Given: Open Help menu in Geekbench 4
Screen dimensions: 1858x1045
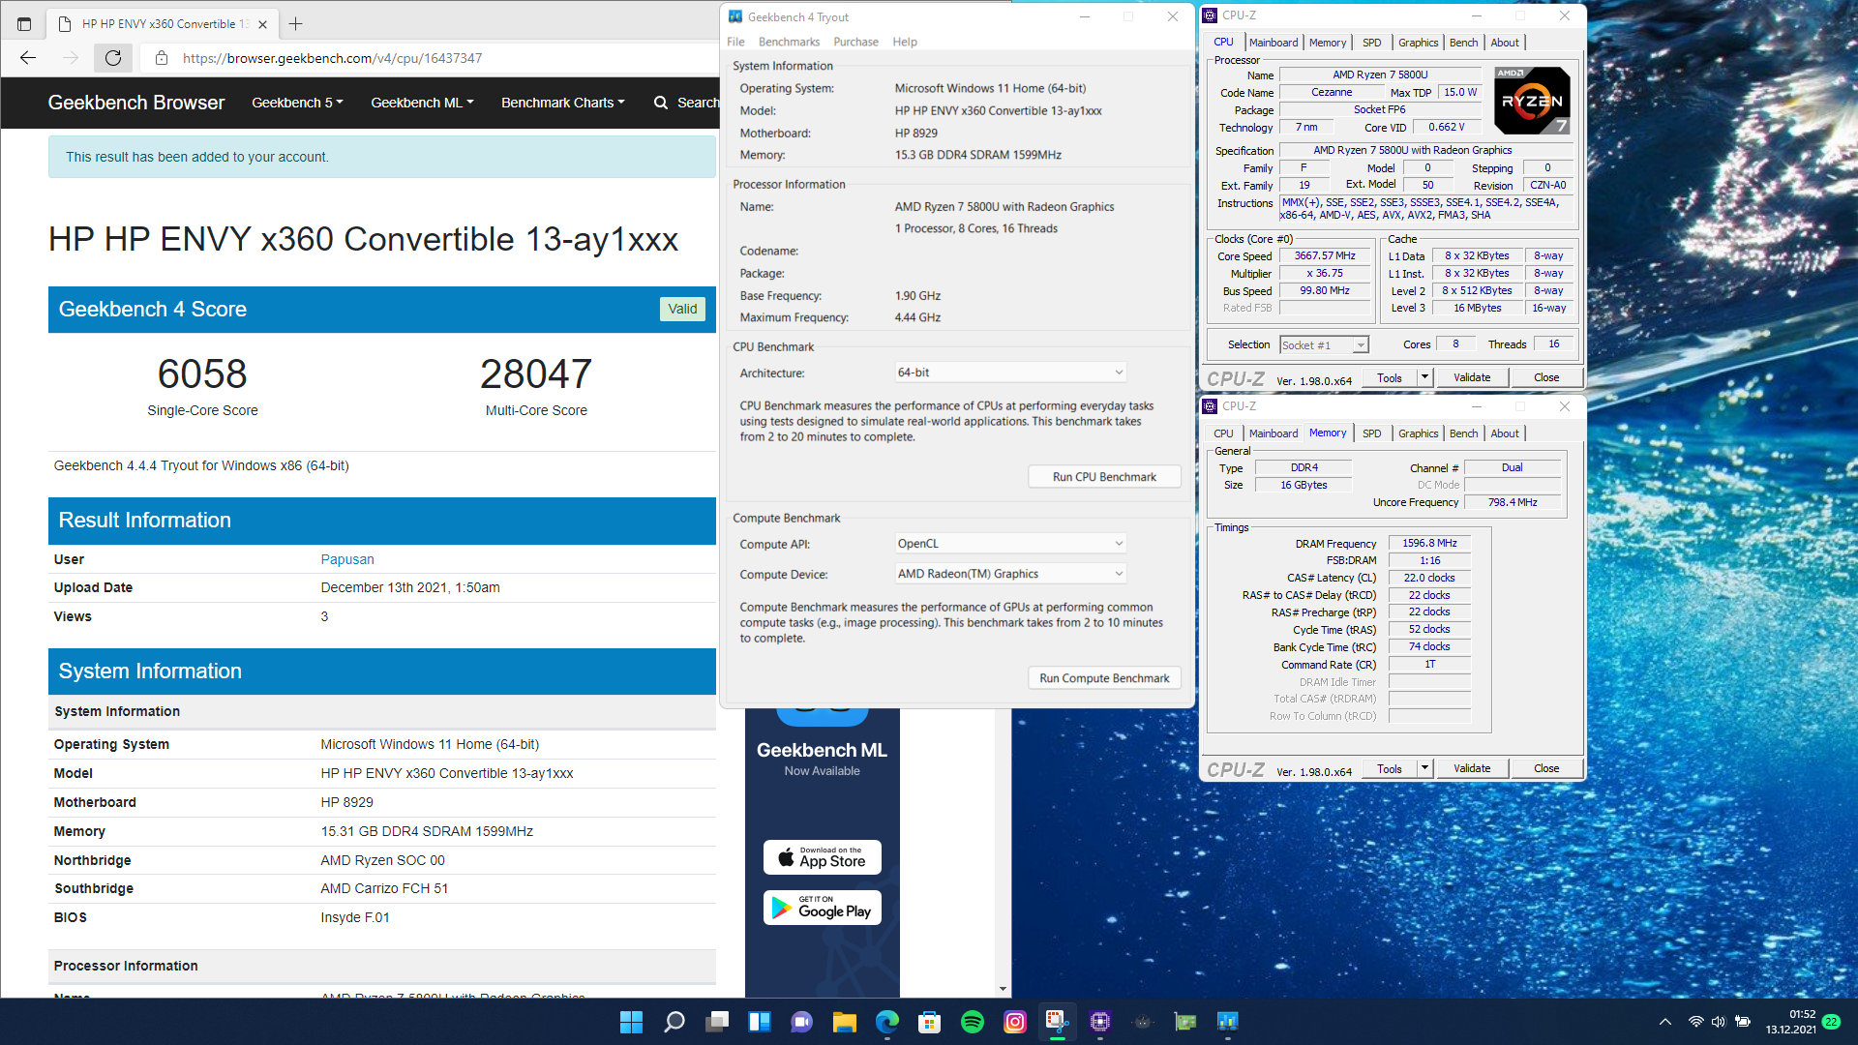Looking at the screenshot, I should [905, 42].
